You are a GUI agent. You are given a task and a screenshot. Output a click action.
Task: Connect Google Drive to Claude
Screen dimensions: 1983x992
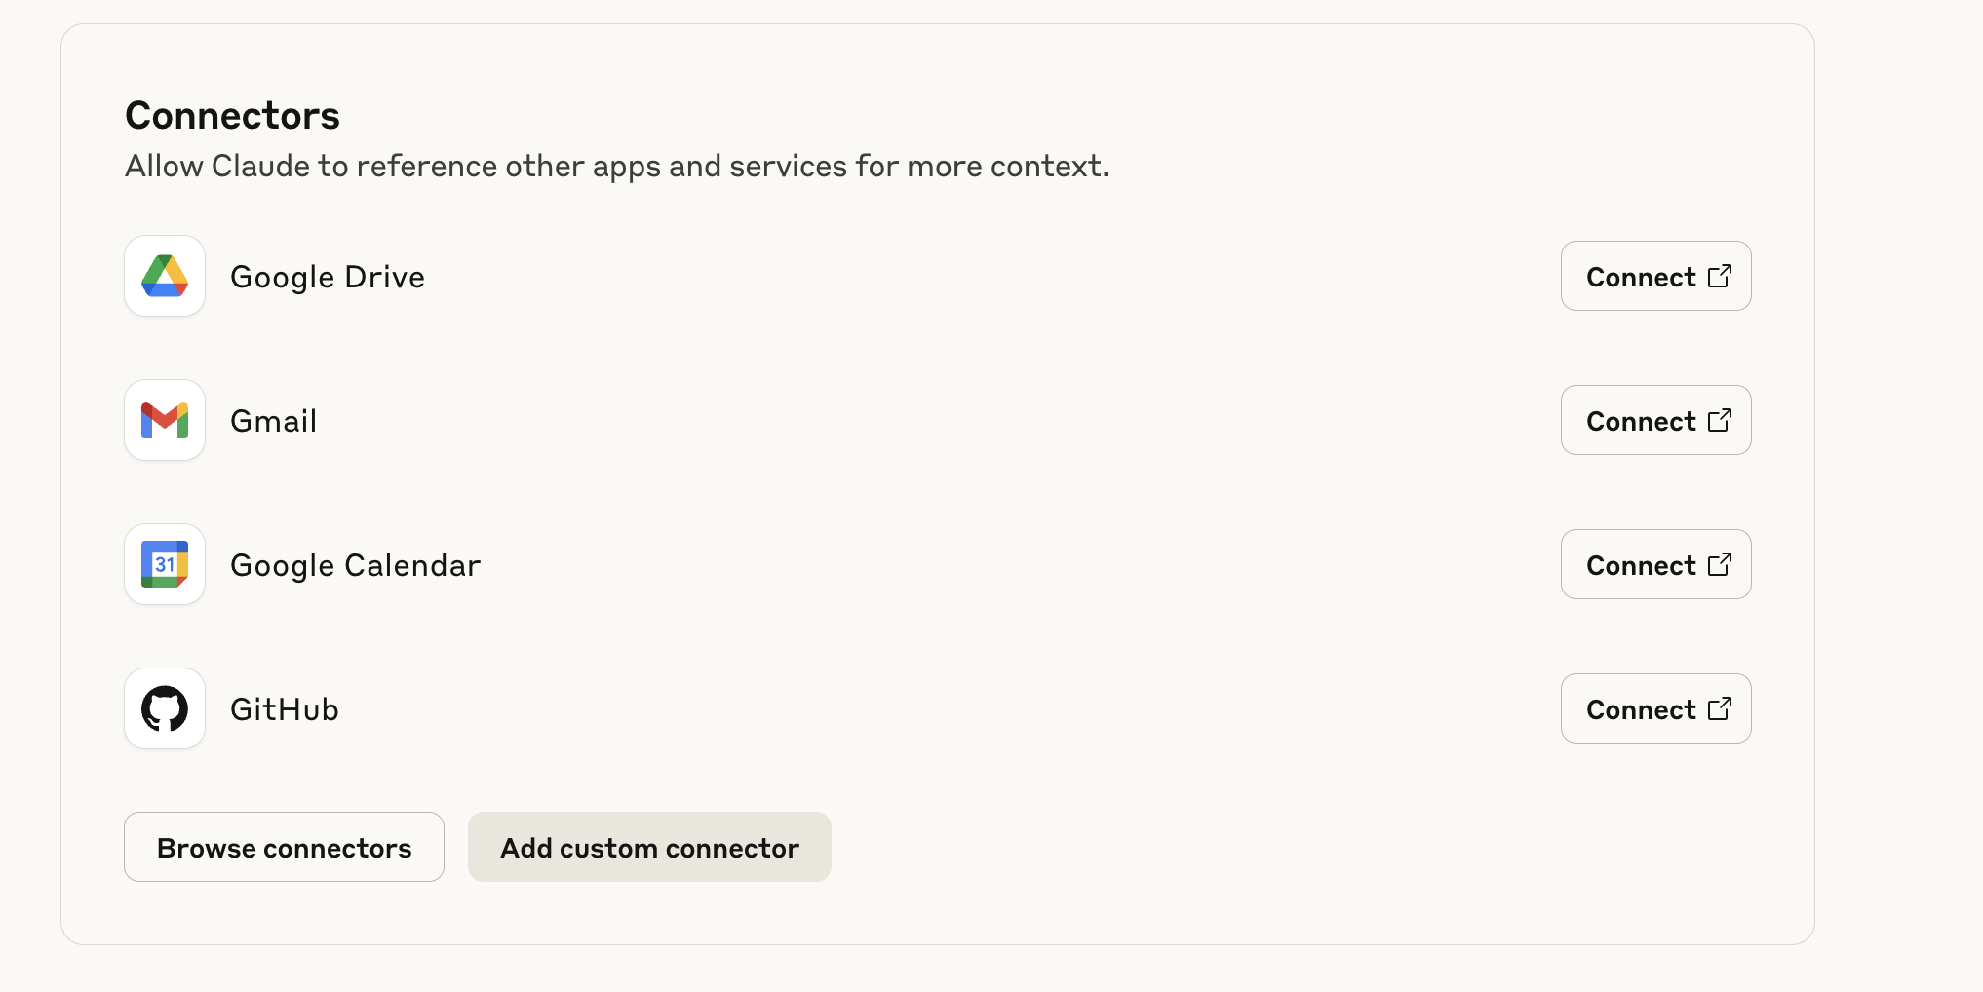click(1655, 276)
